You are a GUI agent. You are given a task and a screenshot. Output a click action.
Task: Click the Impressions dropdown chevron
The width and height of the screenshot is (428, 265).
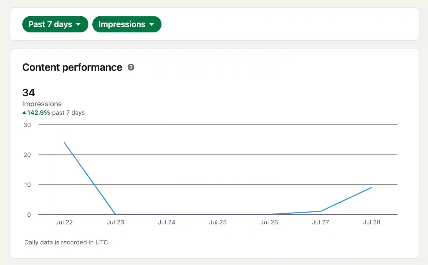[152, 24]
